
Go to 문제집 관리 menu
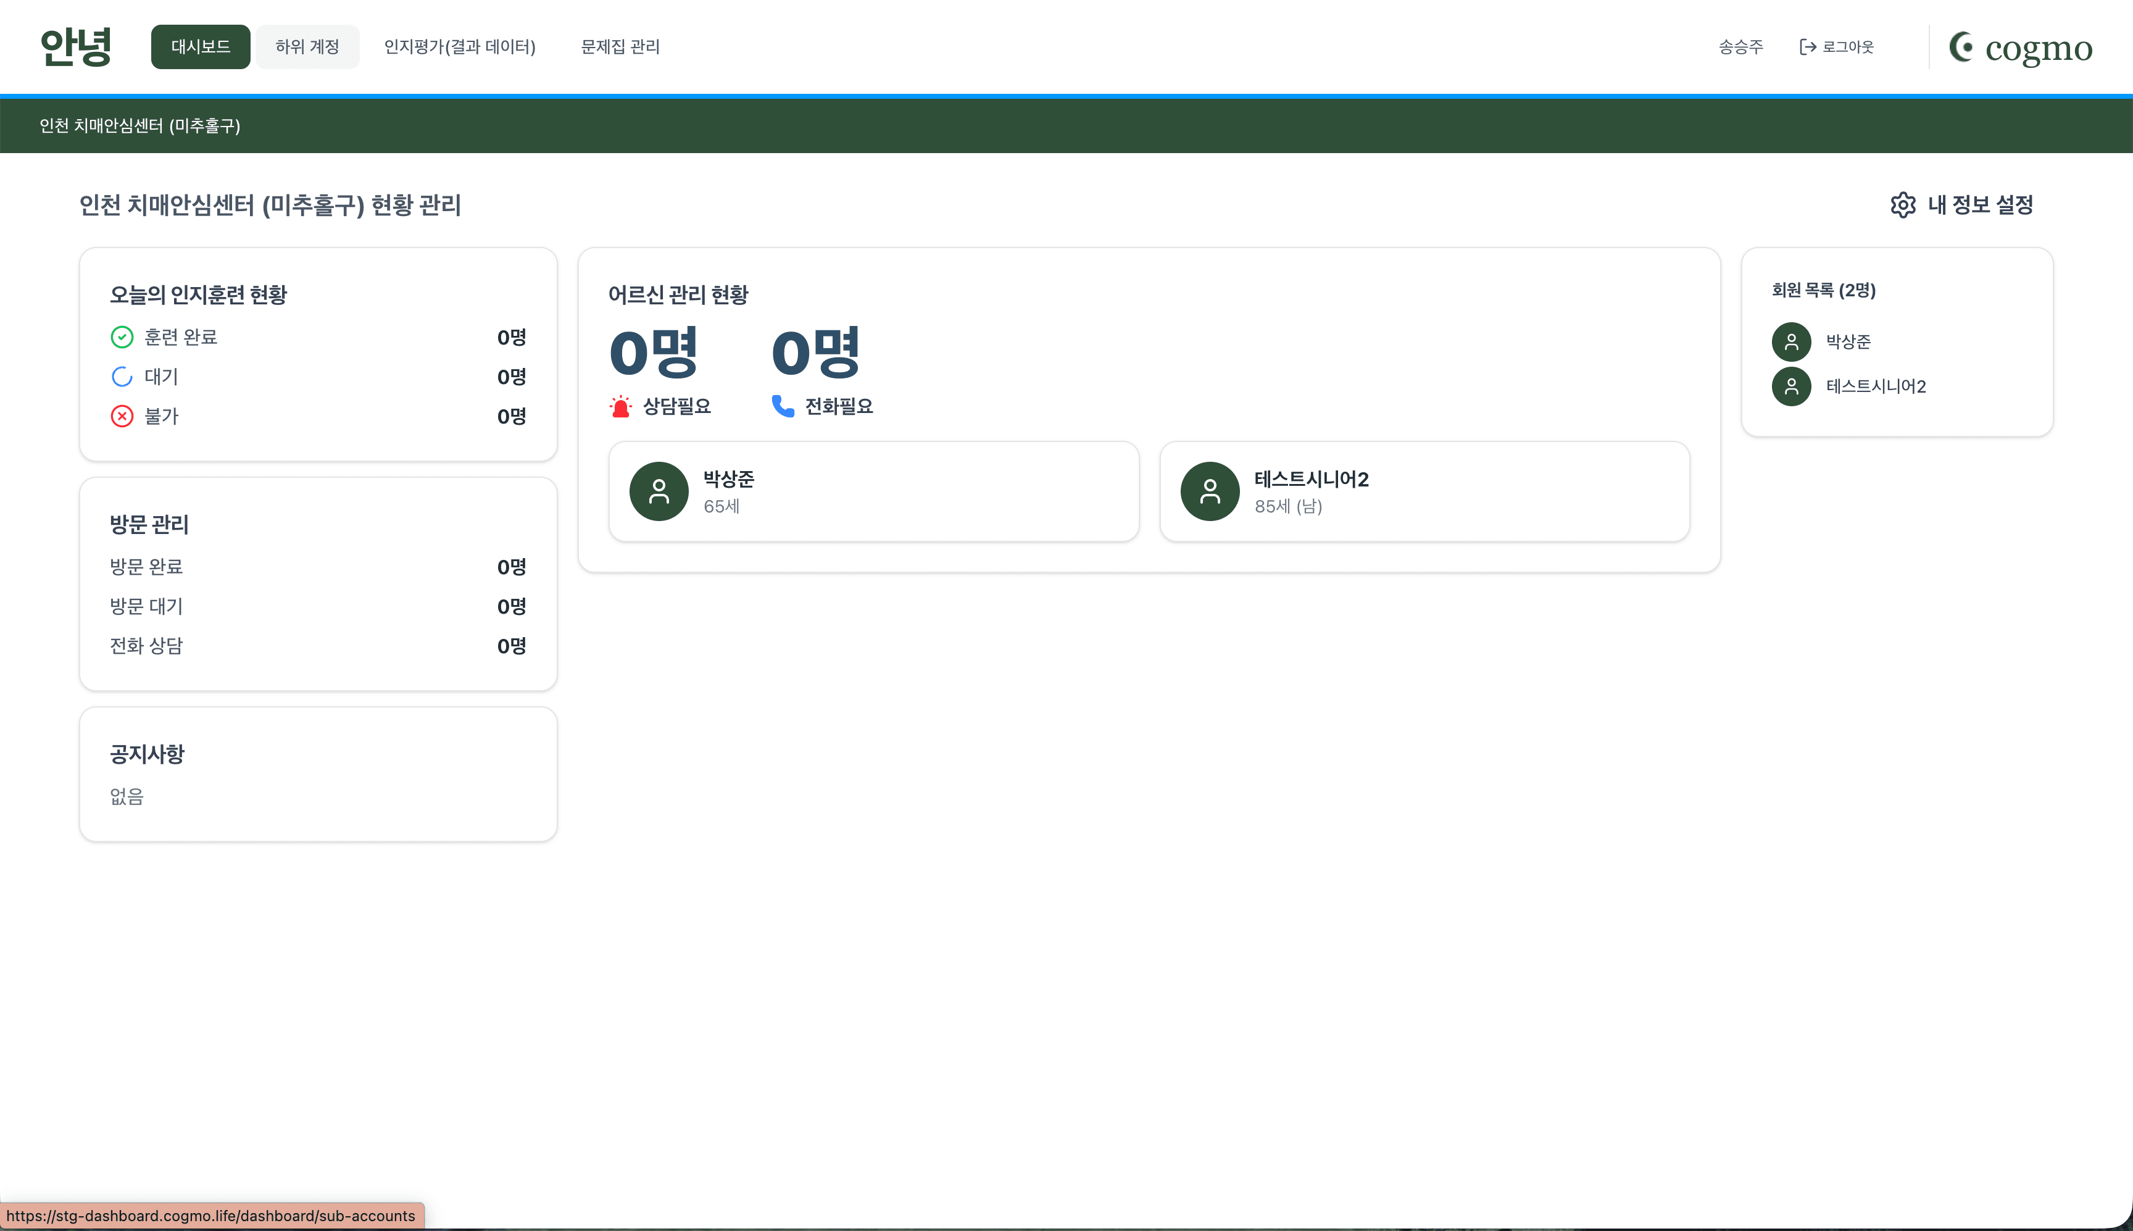click(x=620, y=46)
